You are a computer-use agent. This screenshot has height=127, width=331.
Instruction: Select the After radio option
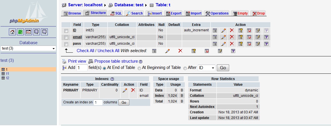click(x=185, y=68)
